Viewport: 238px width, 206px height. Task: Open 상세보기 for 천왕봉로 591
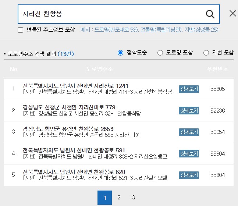(189, 154)
